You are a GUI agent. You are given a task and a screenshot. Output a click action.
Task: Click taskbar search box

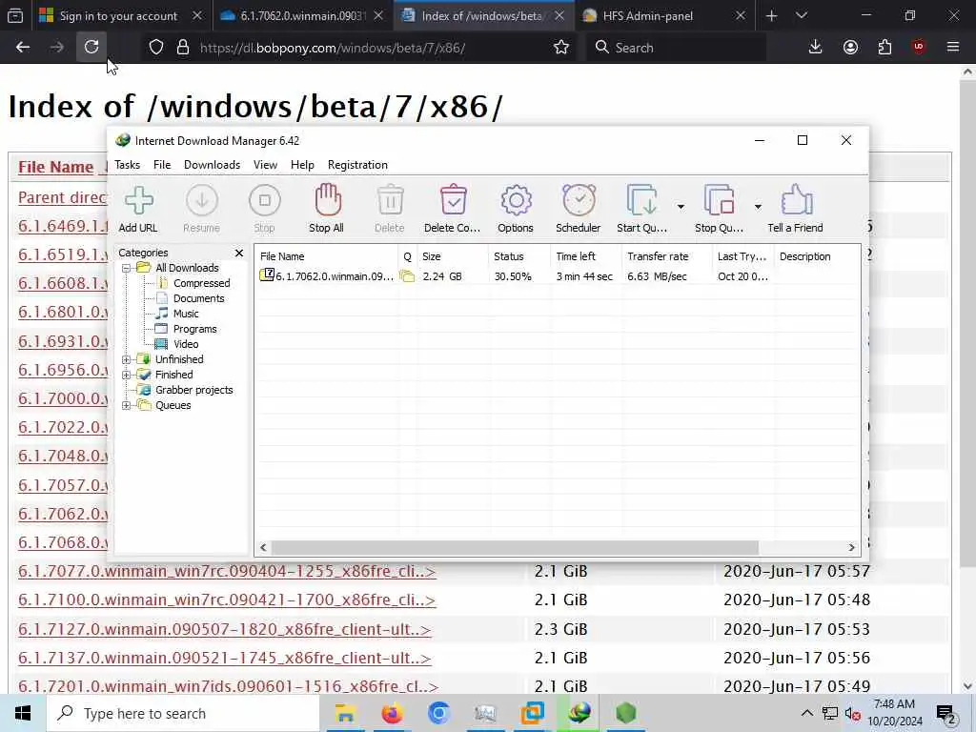pos(183,713)
